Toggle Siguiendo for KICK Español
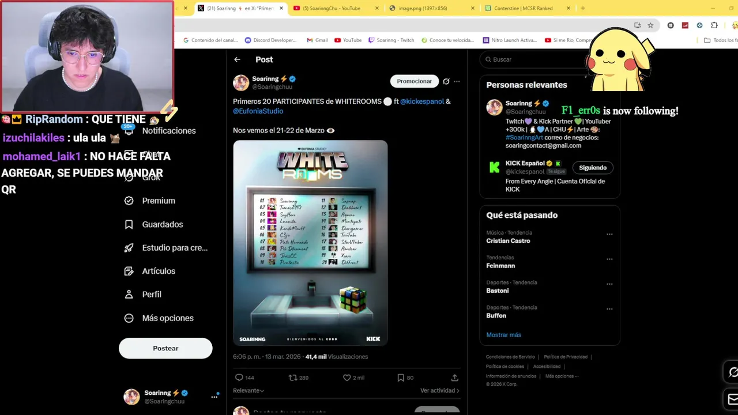 (x=593, y=168)
